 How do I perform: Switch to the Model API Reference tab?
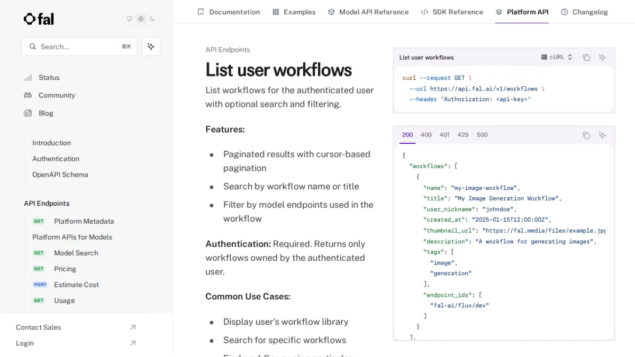pyautogui.click(x=368, y=12)
